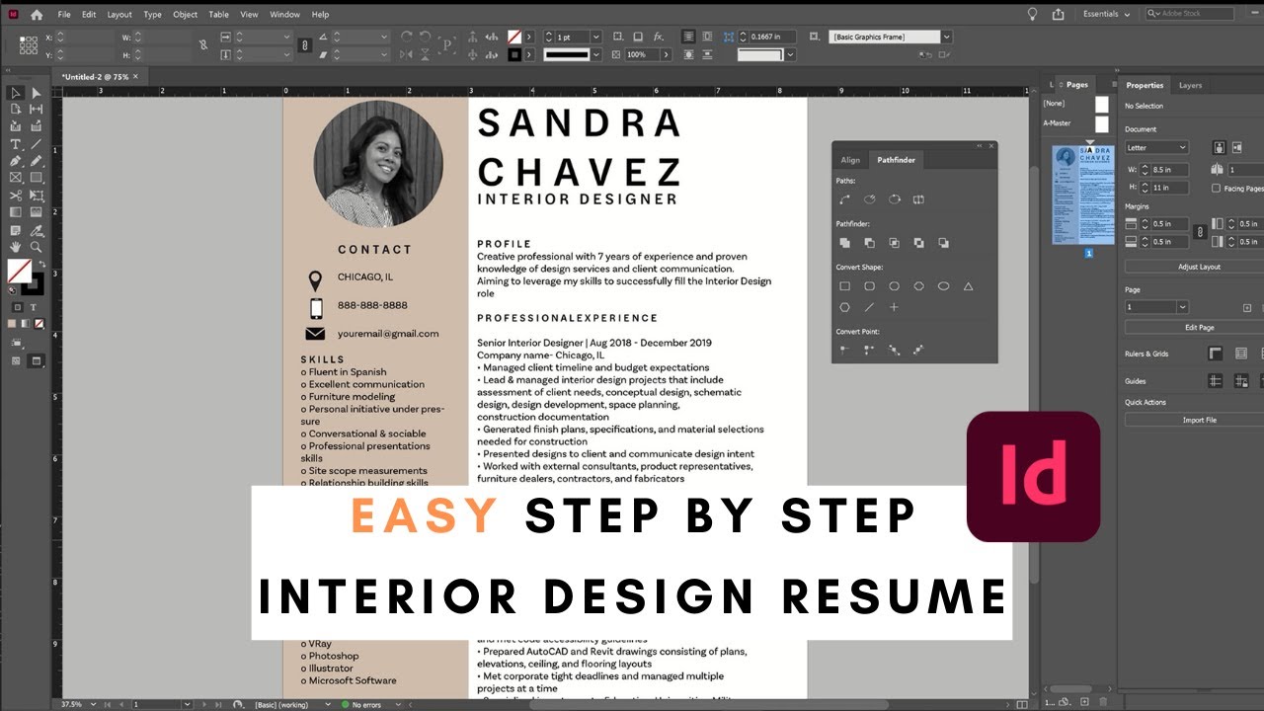
Task: Select portrait orientation in Document section
Action: [x=1221, y=147]
